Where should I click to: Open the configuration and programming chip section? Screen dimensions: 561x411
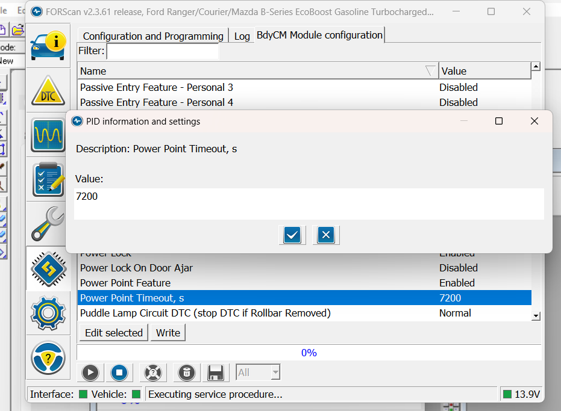48,269
